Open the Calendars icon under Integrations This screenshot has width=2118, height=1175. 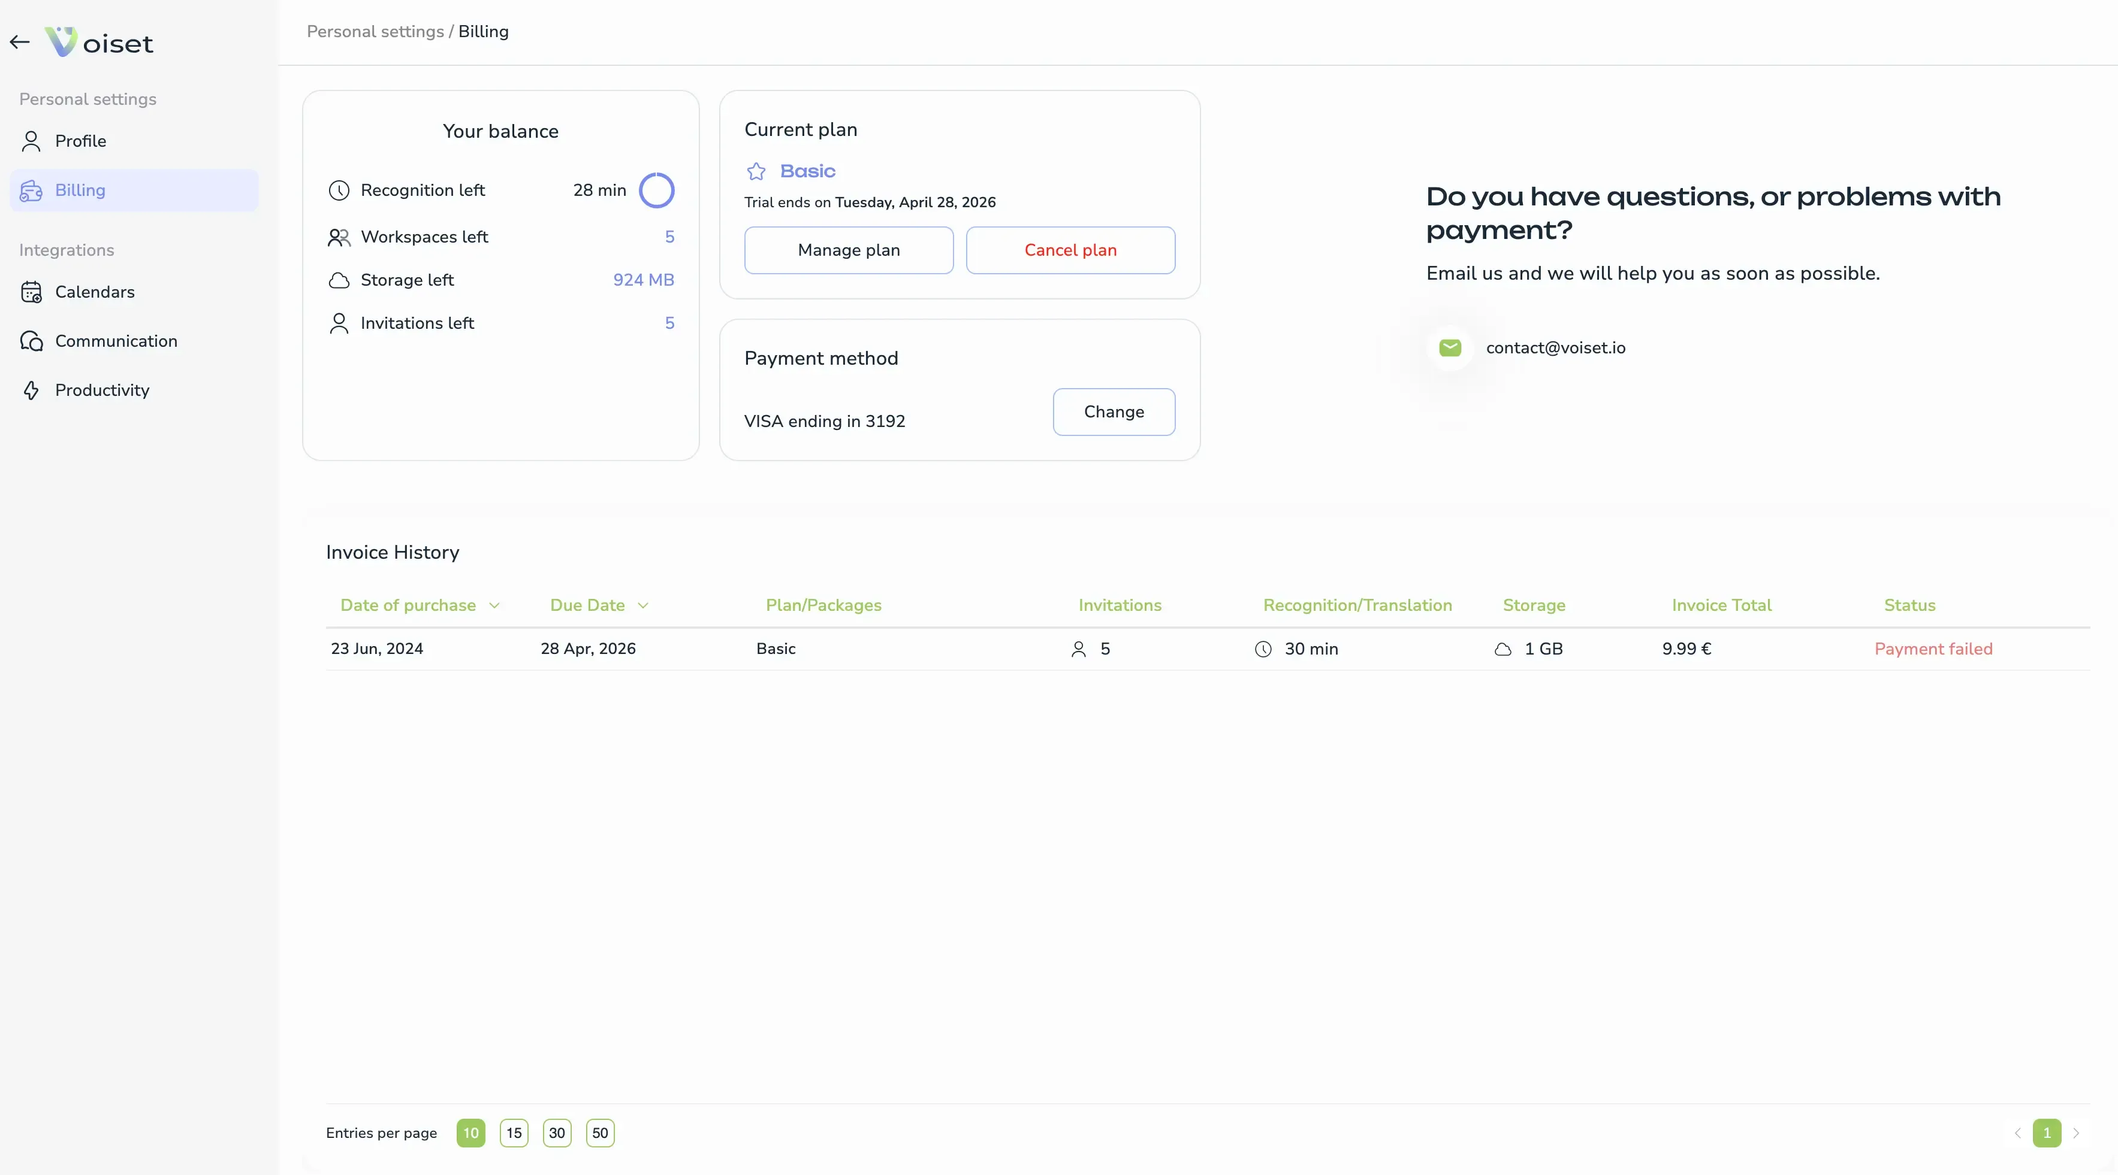[x=32, y=292]
